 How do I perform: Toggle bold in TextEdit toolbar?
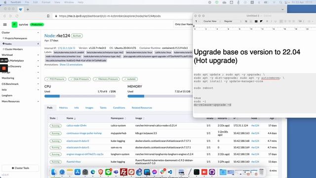point(267,21)
